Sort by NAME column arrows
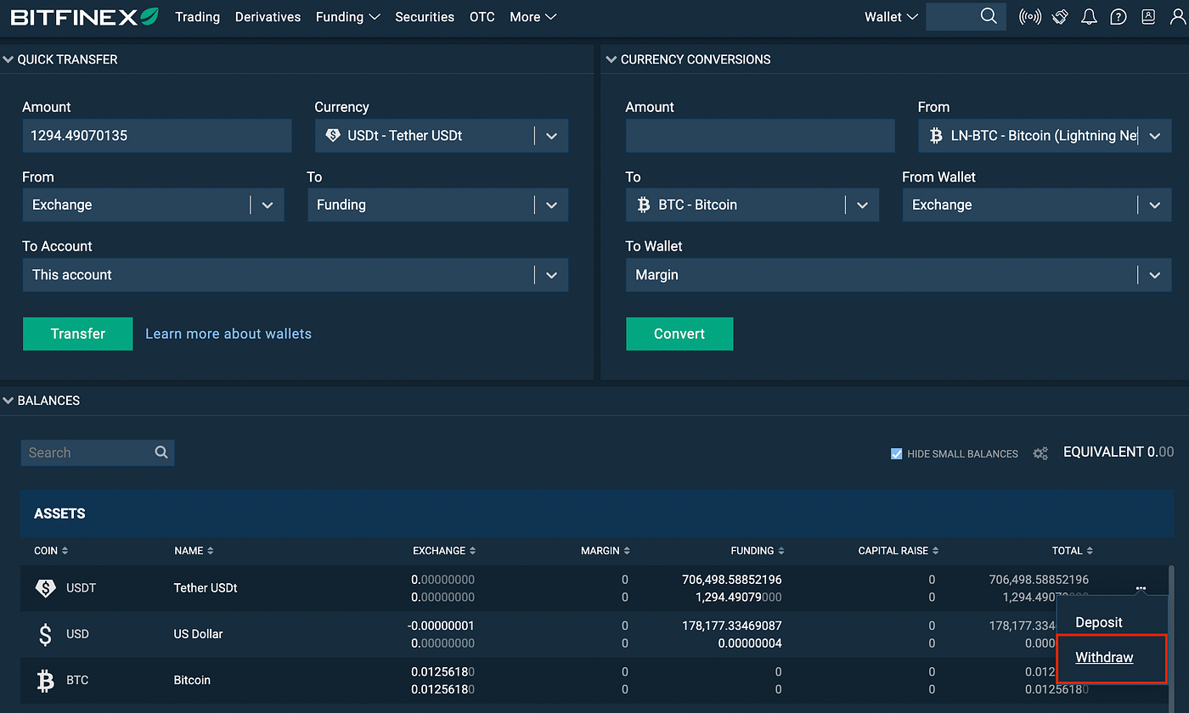Viewport: 1189px width, 713px height. (211, 551)
